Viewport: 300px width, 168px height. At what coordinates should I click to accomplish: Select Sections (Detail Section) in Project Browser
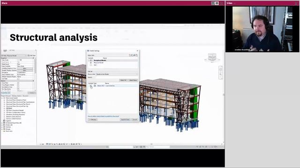14,119
